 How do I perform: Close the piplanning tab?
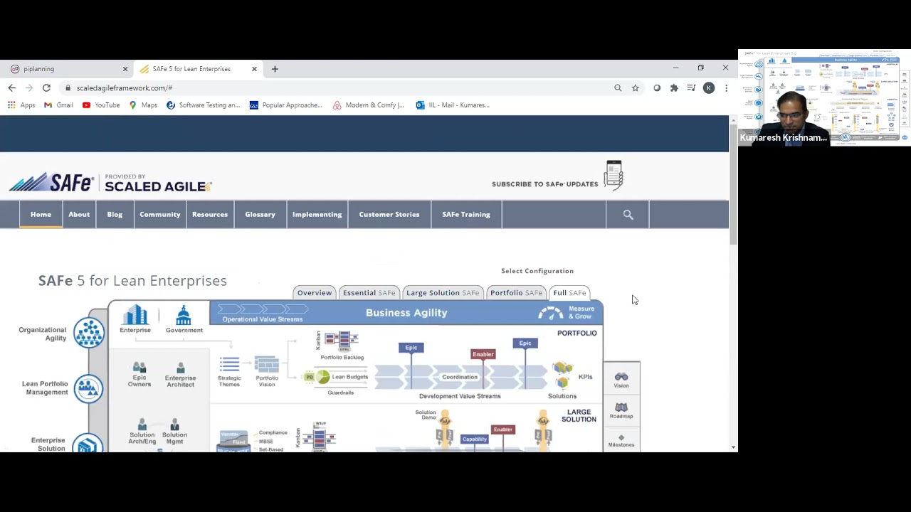tap(125, 69)
